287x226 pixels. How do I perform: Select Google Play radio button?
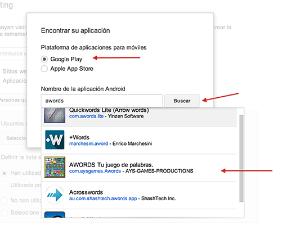44,59
